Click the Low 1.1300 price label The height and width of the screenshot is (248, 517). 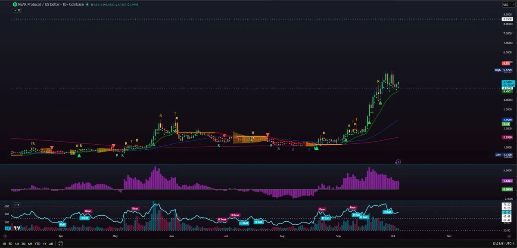(x=504, y=154)
